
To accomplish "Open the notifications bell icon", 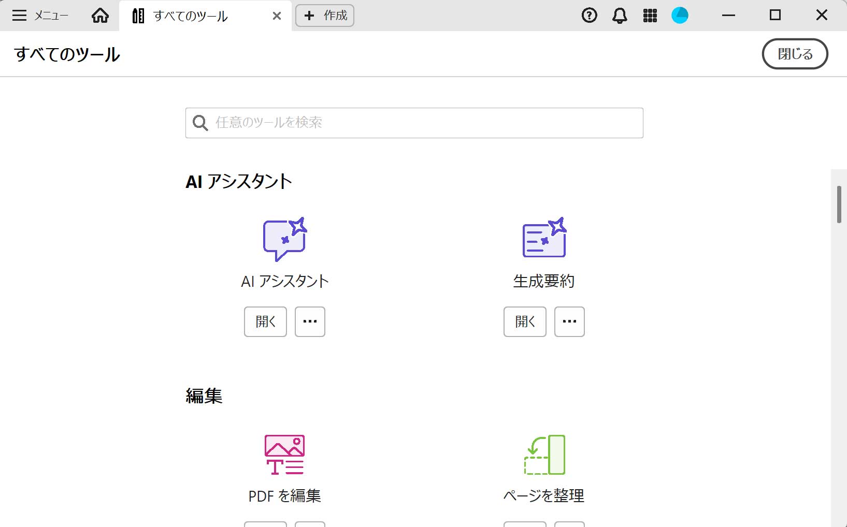I will click(620, 16).
